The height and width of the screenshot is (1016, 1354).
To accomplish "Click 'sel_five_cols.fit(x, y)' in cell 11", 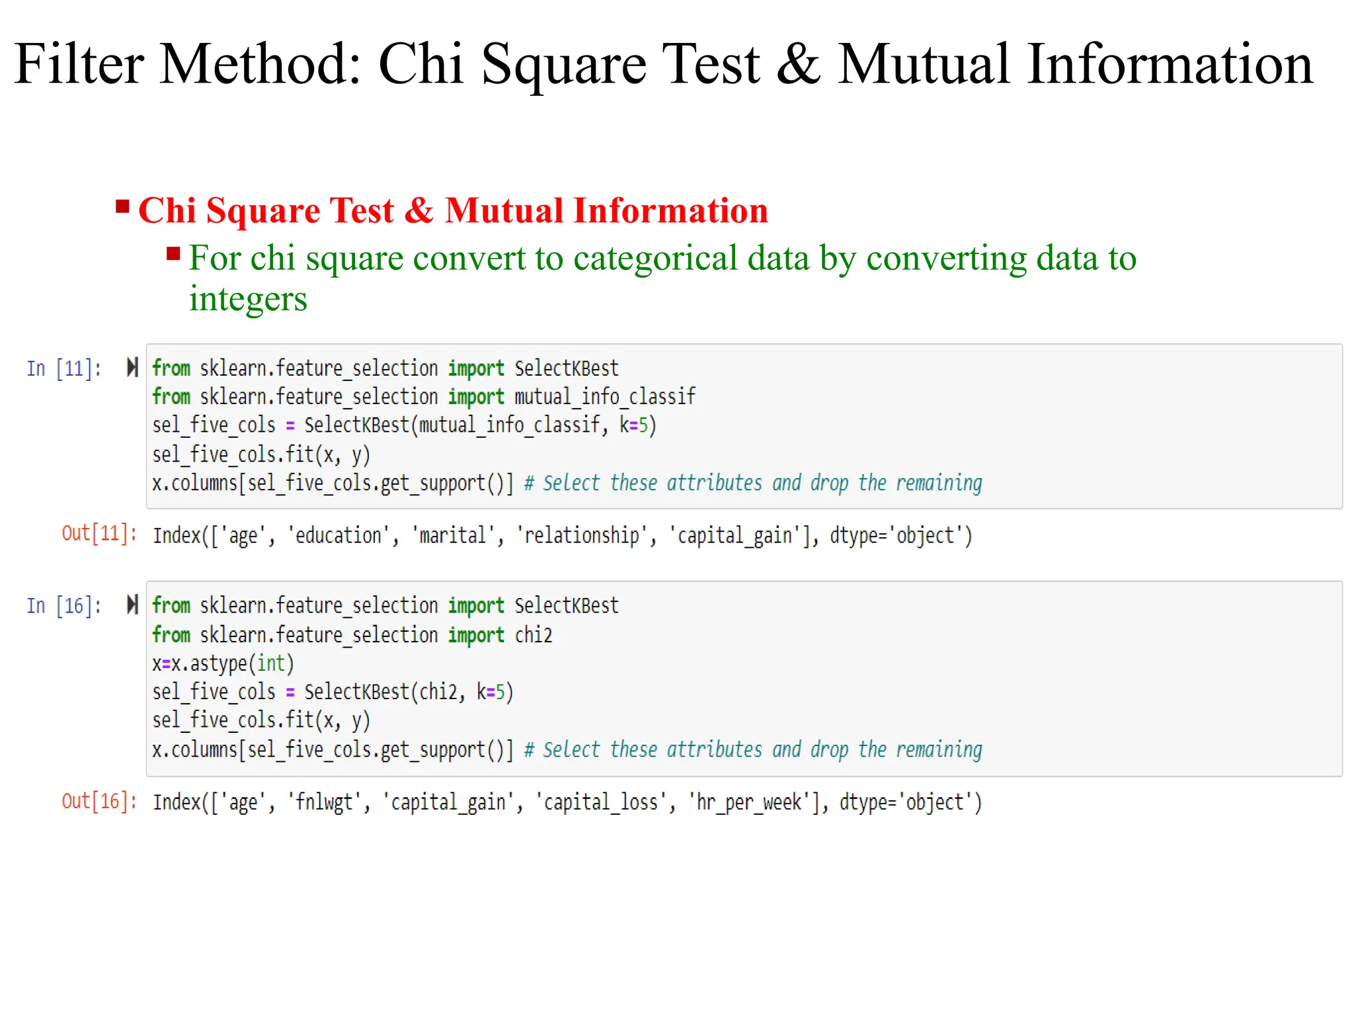I will coord(261,455).
